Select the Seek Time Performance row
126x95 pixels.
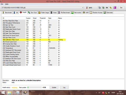pyautogui.click(x=34, y=34)
